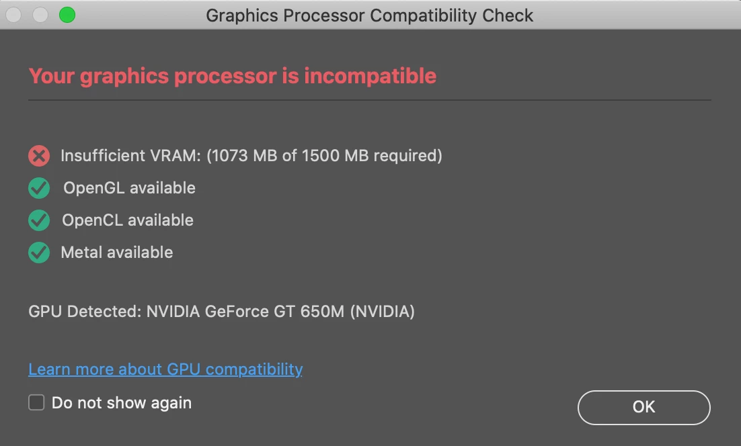Screen dimensions: 741x446
Task: Open the Learn more about GPU compatibility link
Action: pos(165,369)
